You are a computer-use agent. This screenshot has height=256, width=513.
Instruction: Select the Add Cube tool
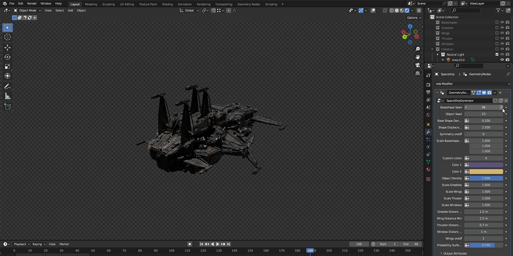click(x=7, y=106)
